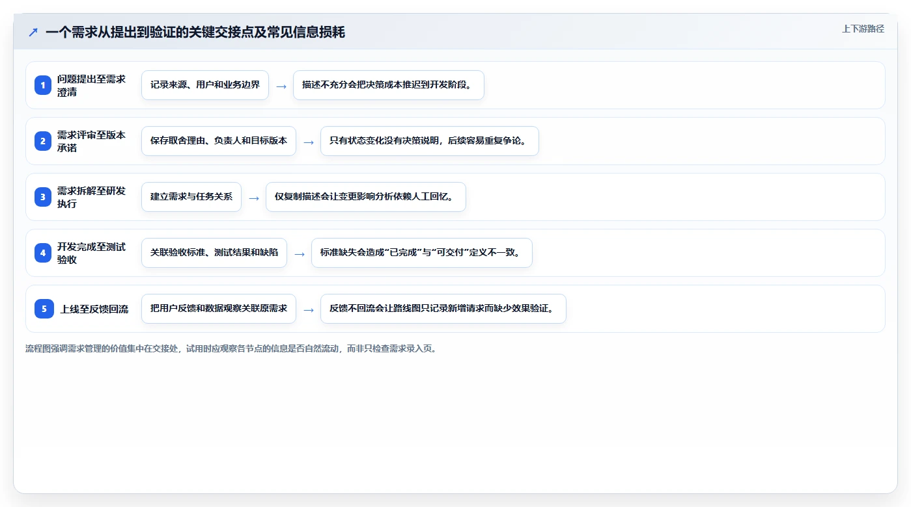This screenshot has height=507, width=911.
Task: Click the title 一个需求从提出到验证的关键交接点及常见信息损耗
Action: pos(195,32)
